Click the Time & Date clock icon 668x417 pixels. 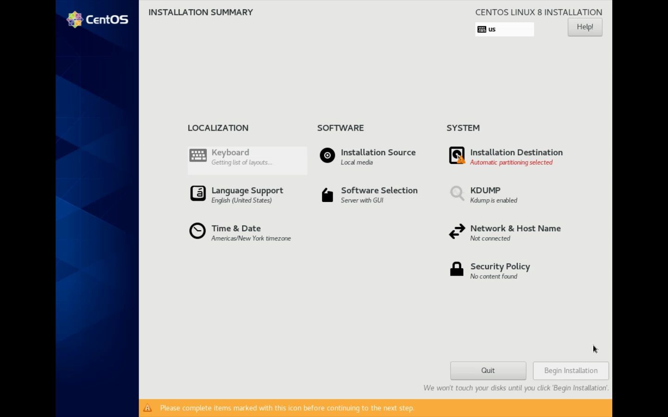pos(198,231)
